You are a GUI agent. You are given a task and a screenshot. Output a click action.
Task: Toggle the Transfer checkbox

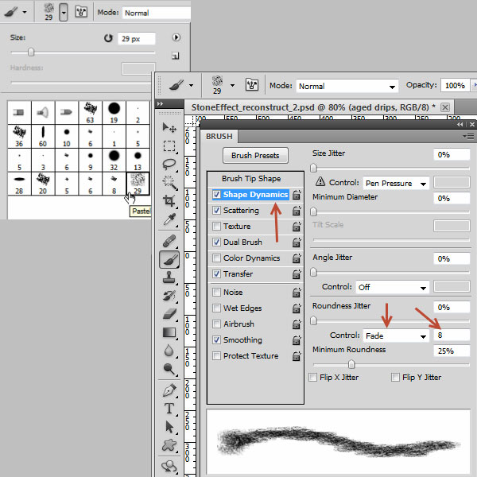tap(216, 273)
